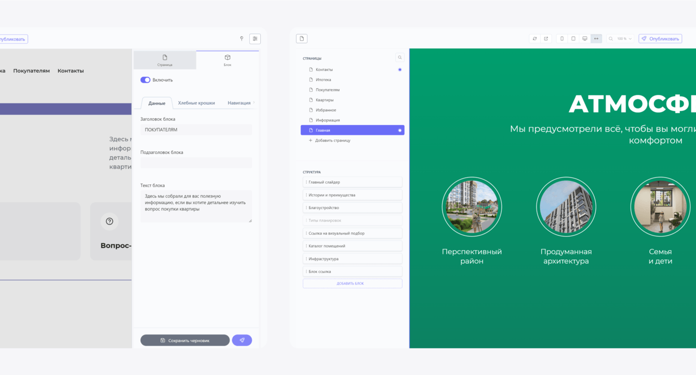The width and height of the screenshot is (696, 375).
Task: Open the Главный слайдер block
Action: (x=352, y=182)
